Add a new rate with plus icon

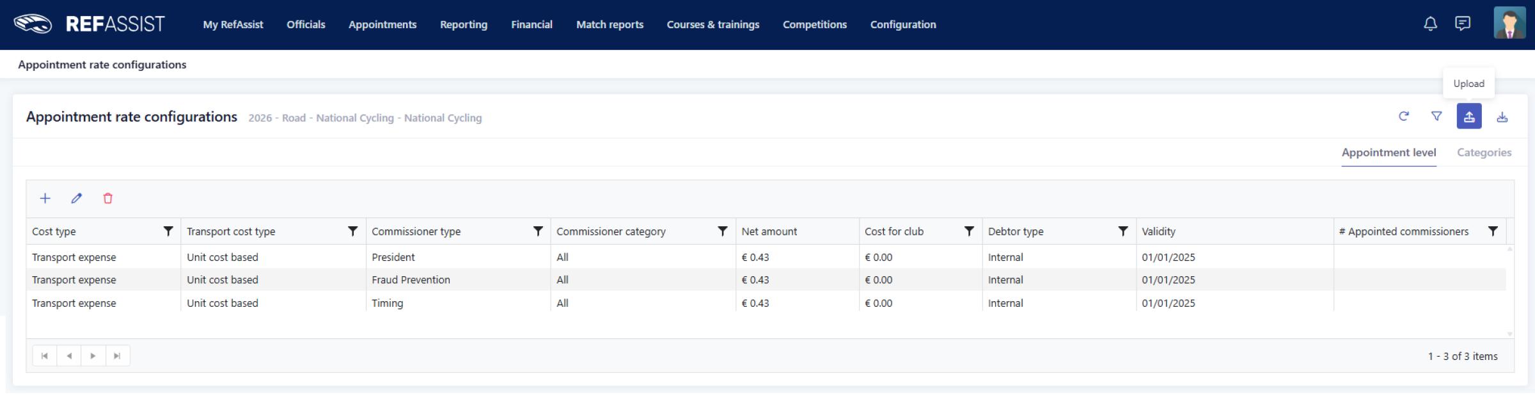point(45,198)
